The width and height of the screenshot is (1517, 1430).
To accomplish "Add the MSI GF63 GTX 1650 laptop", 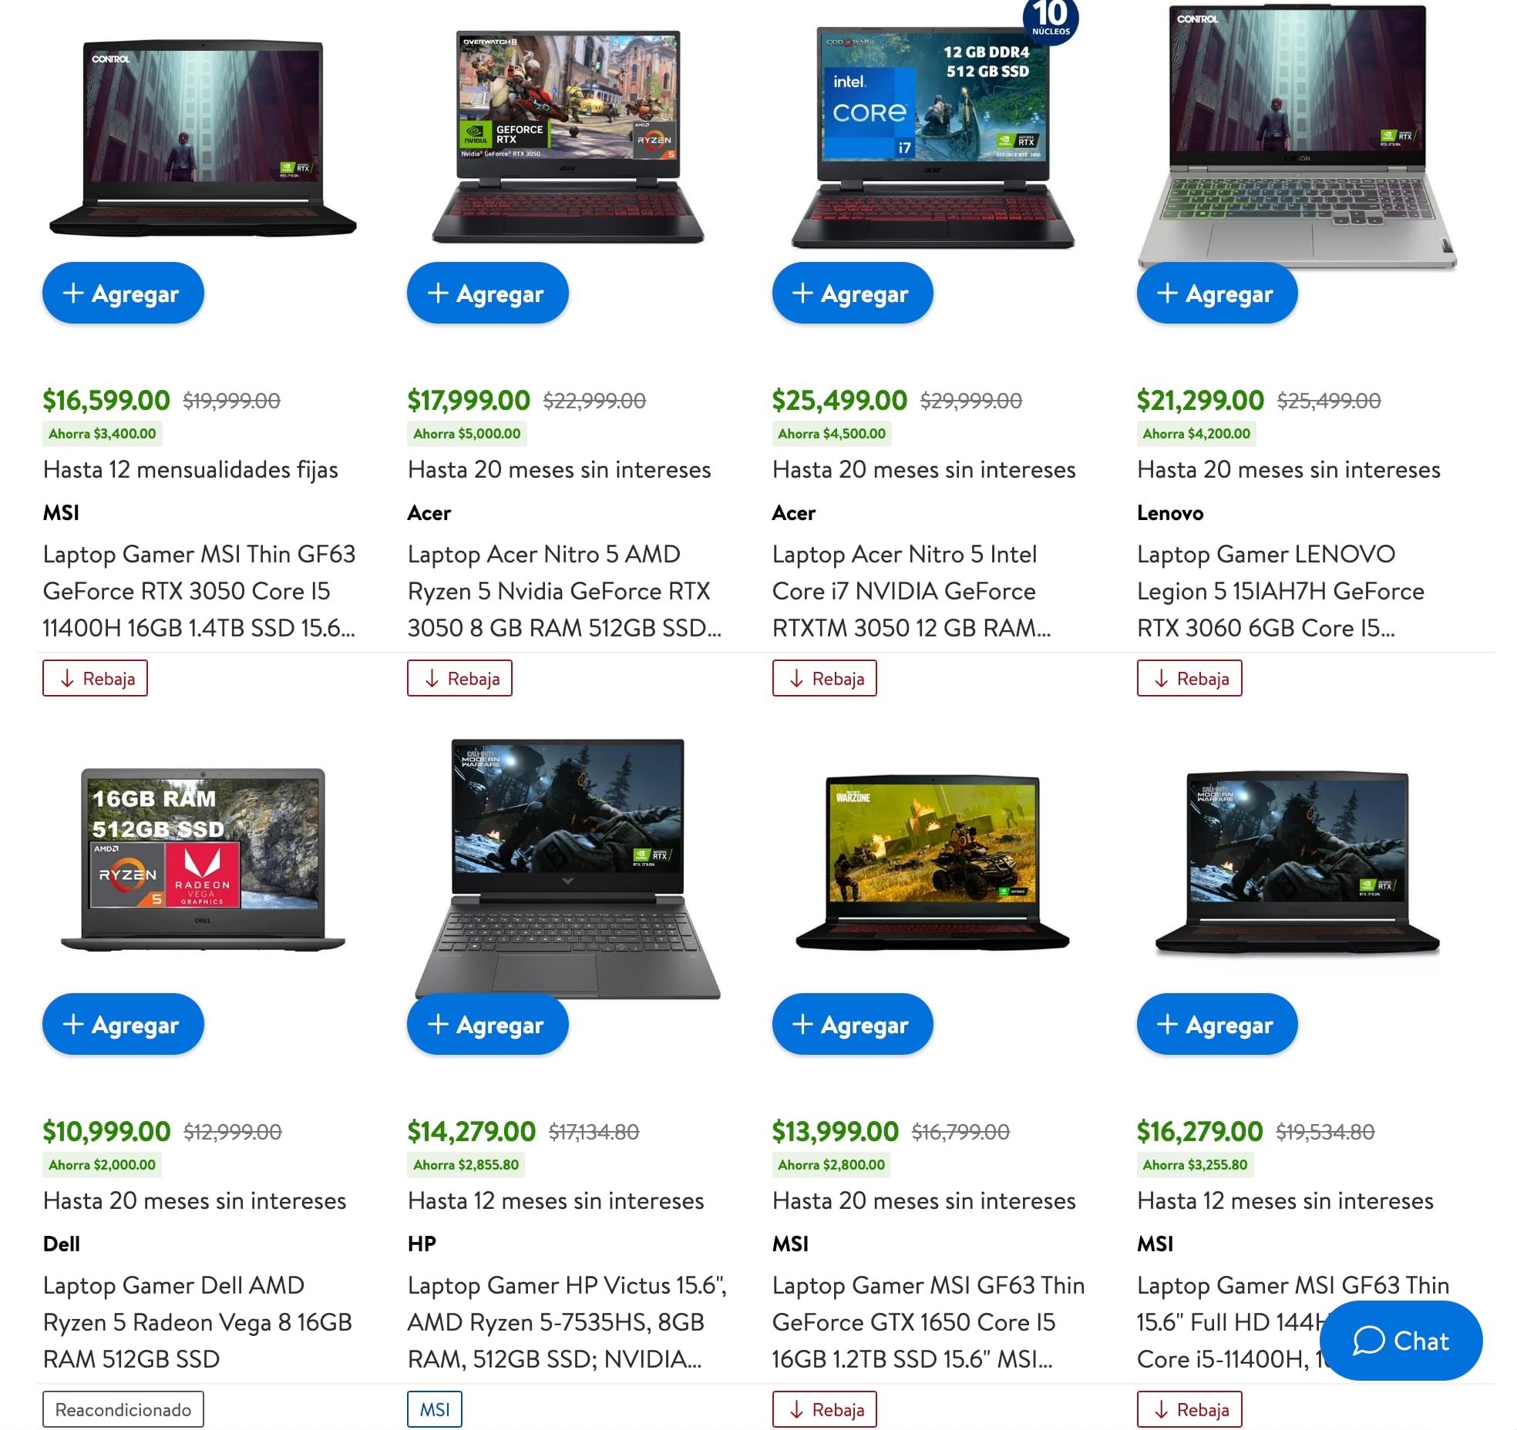I will pos(853,1024).
